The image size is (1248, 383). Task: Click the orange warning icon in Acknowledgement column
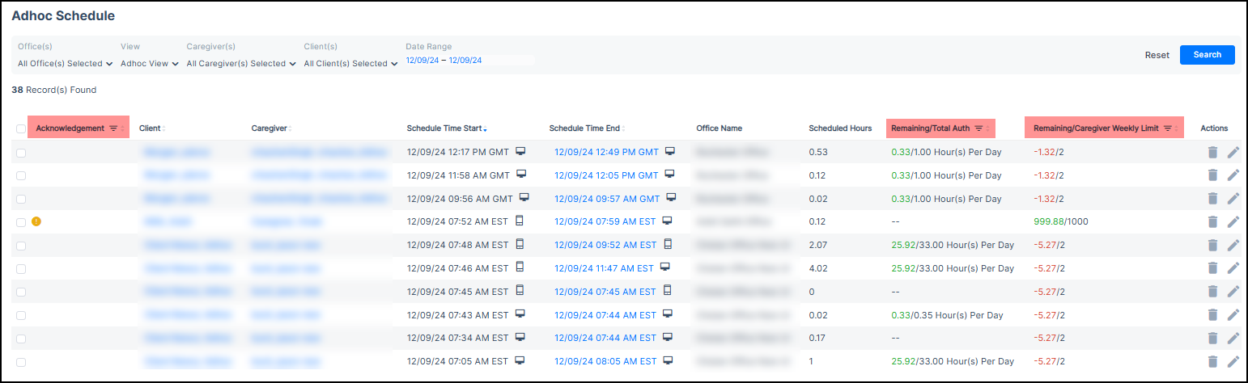tap(36, 221)
